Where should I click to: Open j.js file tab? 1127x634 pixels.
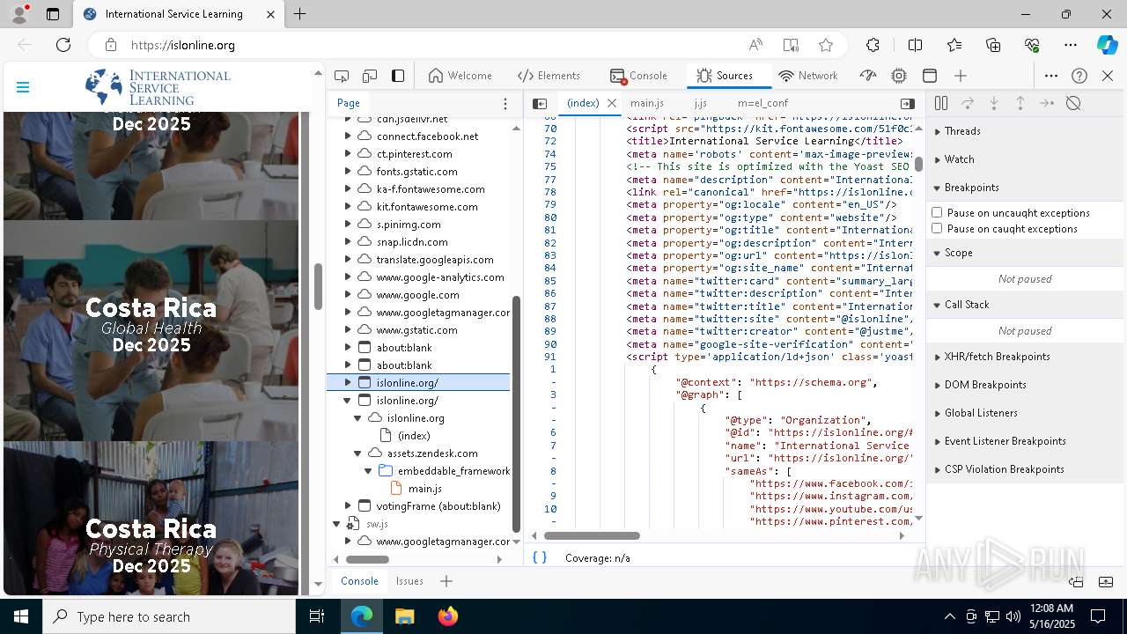coord(700,103)
